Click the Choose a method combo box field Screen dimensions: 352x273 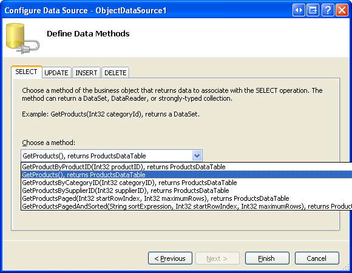coord(112,156)
